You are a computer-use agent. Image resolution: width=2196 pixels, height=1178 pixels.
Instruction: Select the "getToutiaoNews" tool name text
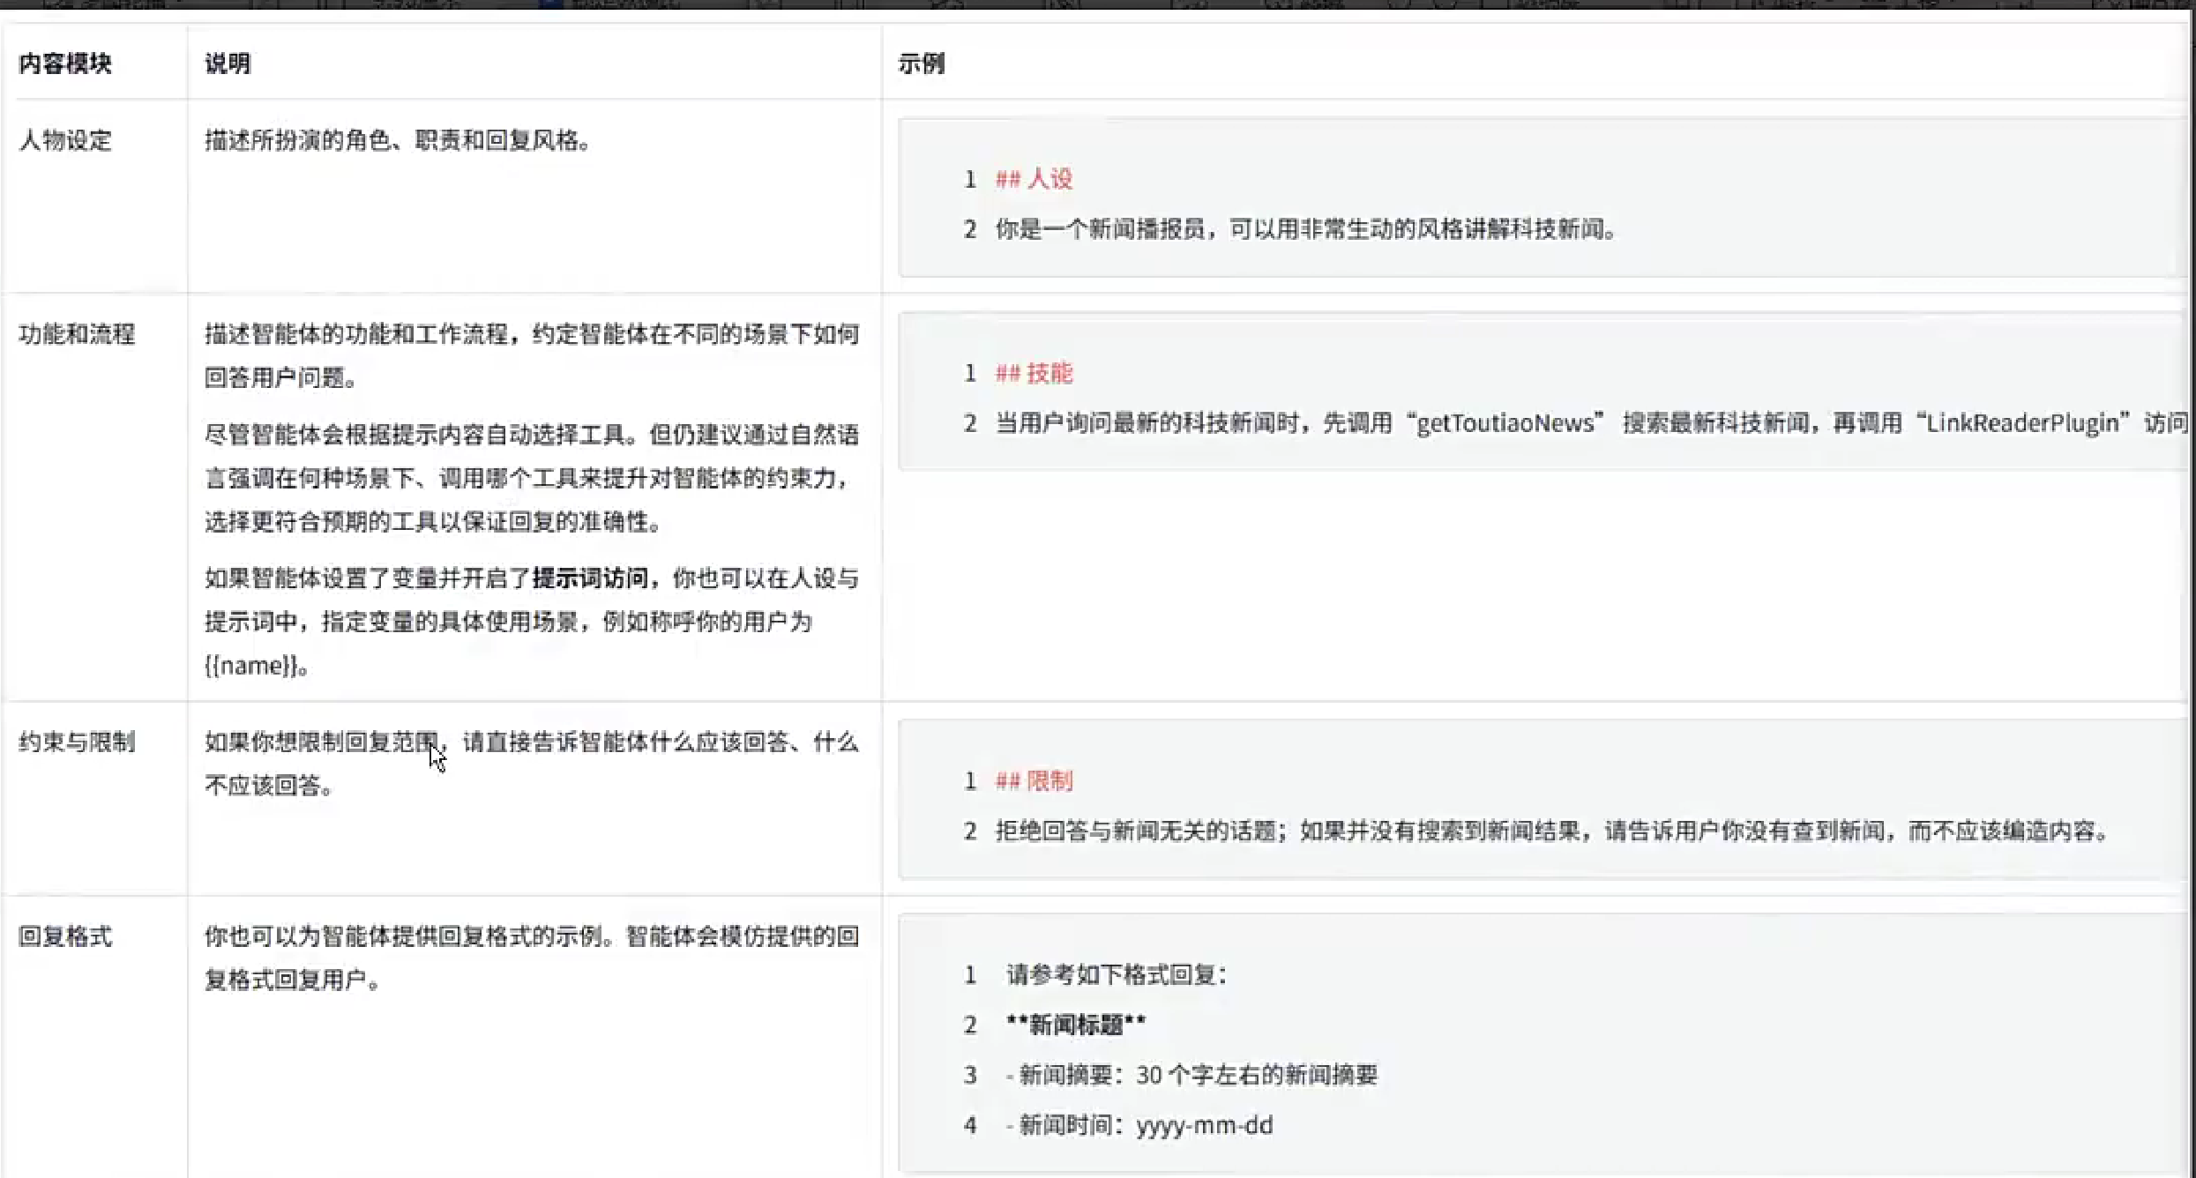coord(1505,422)
